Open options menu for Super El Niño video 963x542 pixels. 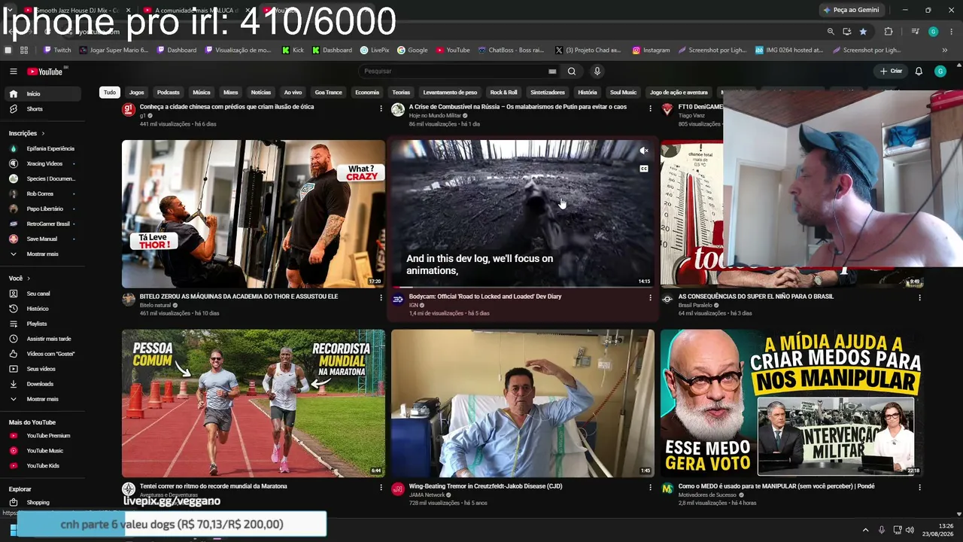click(919, 297)
